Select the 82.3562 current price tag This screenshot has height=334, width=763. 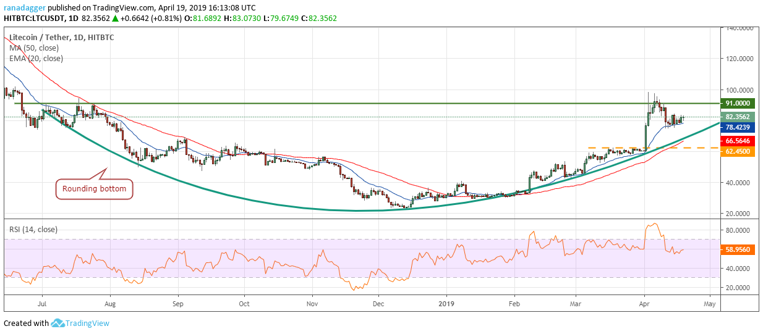coord(737,117)
